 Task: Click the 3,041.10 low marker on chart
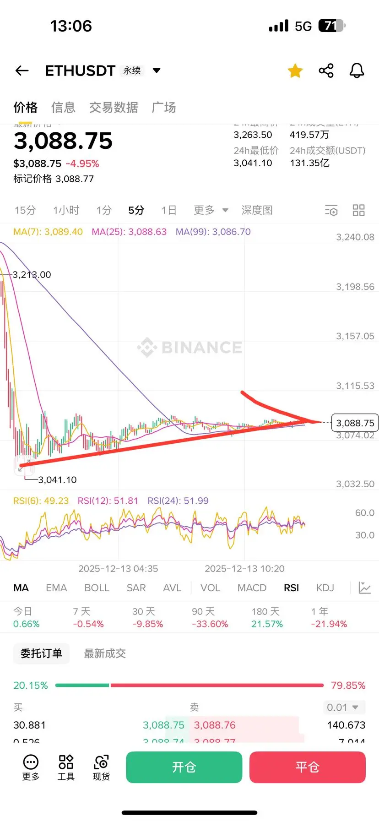coord(57,480)
